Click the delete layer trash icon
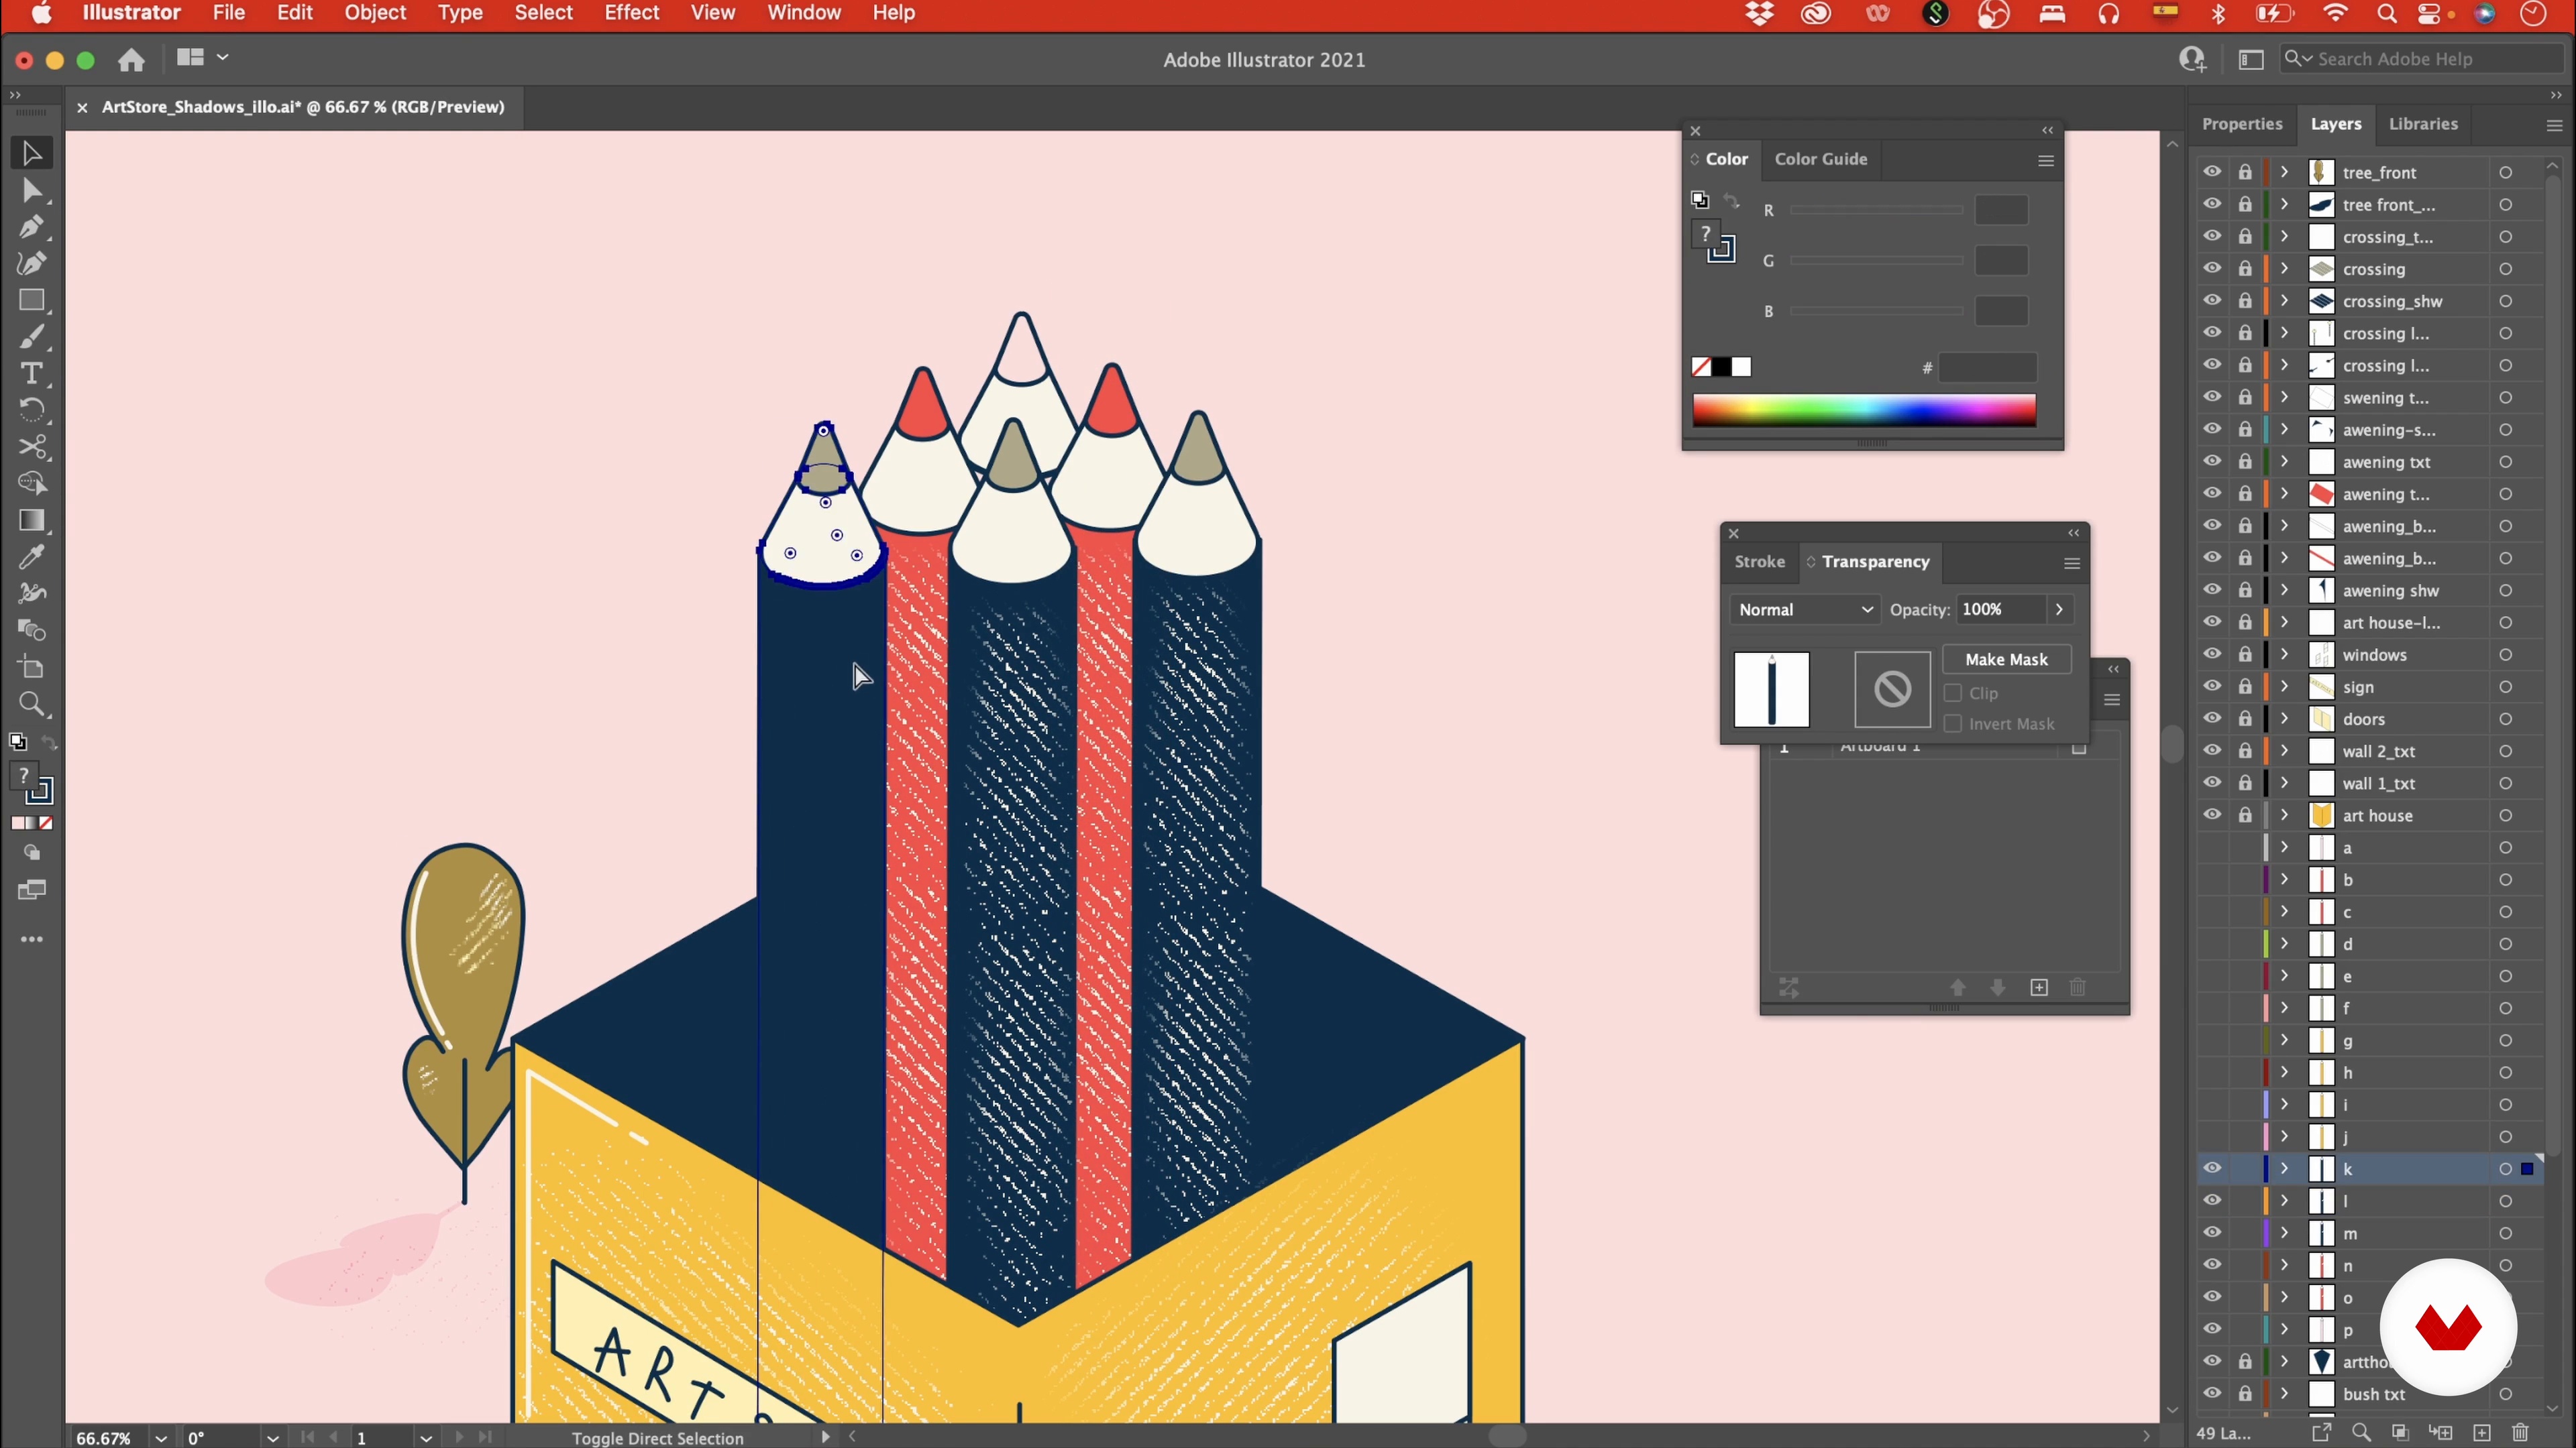2576x1448 pixels. pos(2520,1433)
